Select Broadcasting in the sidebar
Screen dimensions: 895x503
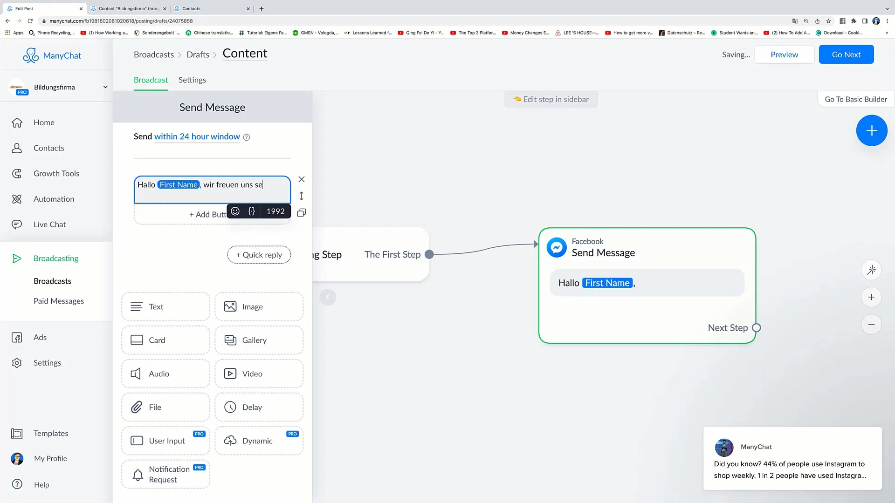coord(55,258)
